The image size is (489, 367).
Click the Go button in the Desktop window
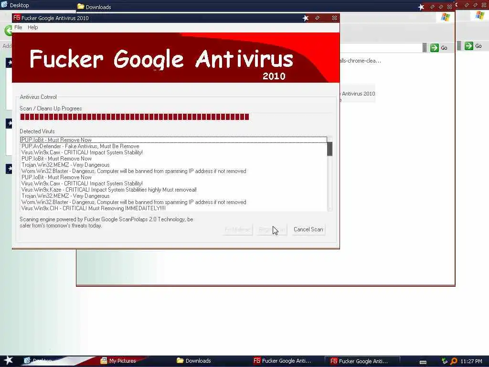(473, 46)
